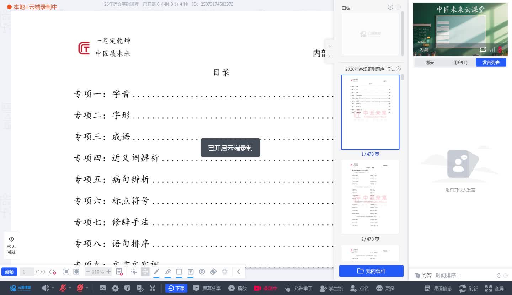Open page 2 slide thumbnail

370,197
